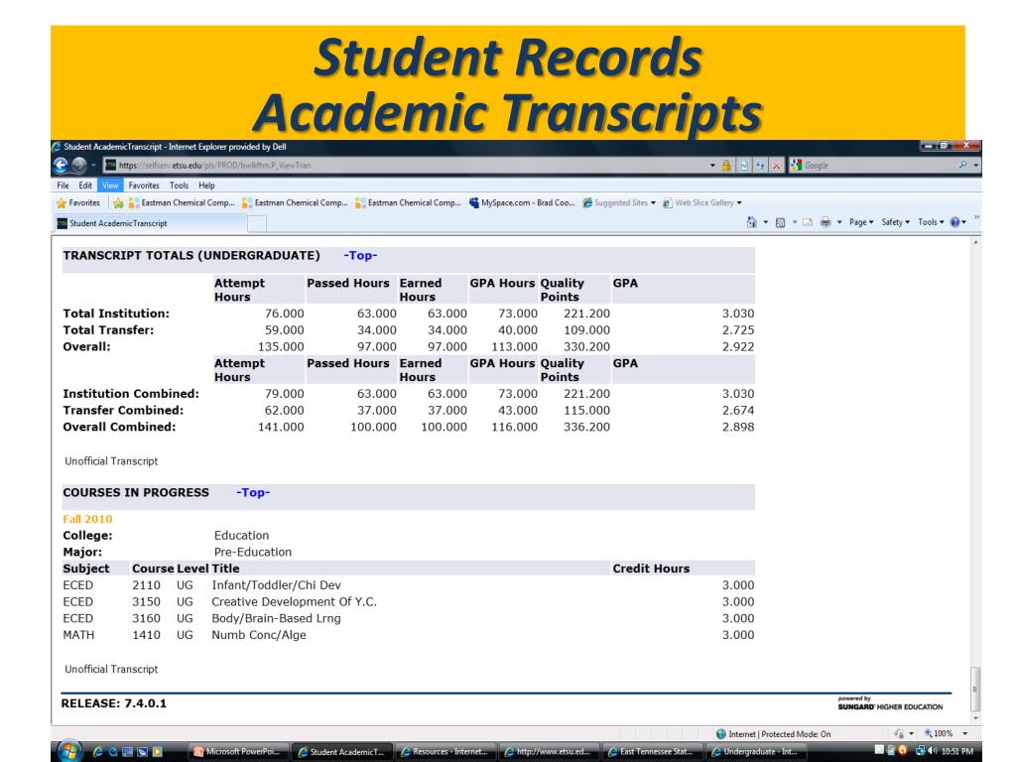Click Show Desktop quick launch icon

click(x=128, y=752)
